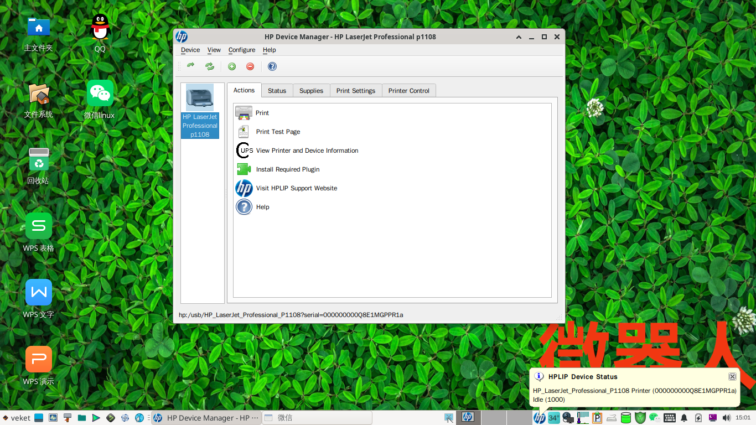Click the Print action link
The width and height of the screenshot is (756, 425).
262,113
